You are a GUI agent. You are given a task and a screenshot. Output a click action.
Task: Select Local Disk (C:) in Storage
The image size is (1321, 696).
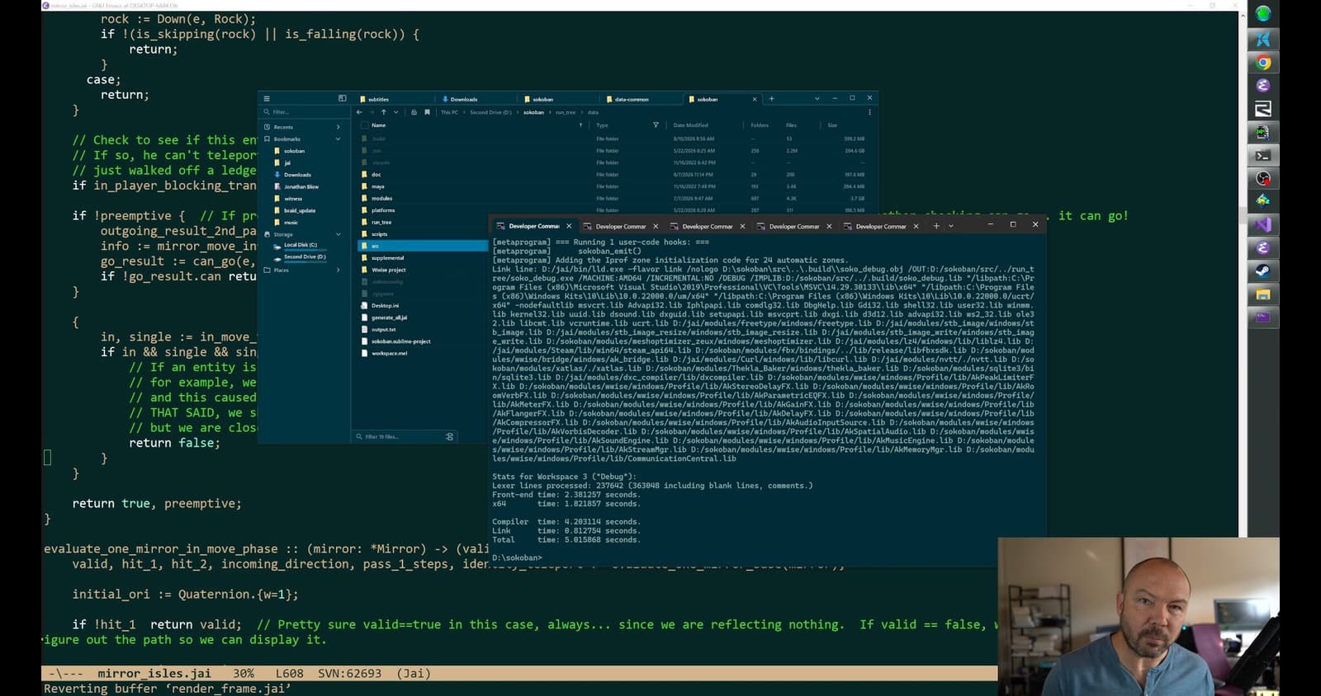point(301,245)
